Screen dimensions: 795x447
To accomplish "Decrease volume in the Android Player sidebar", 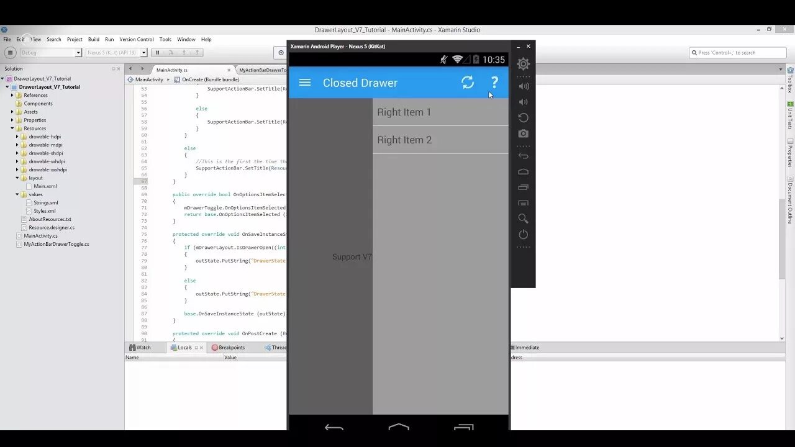I will pos(524,102).
